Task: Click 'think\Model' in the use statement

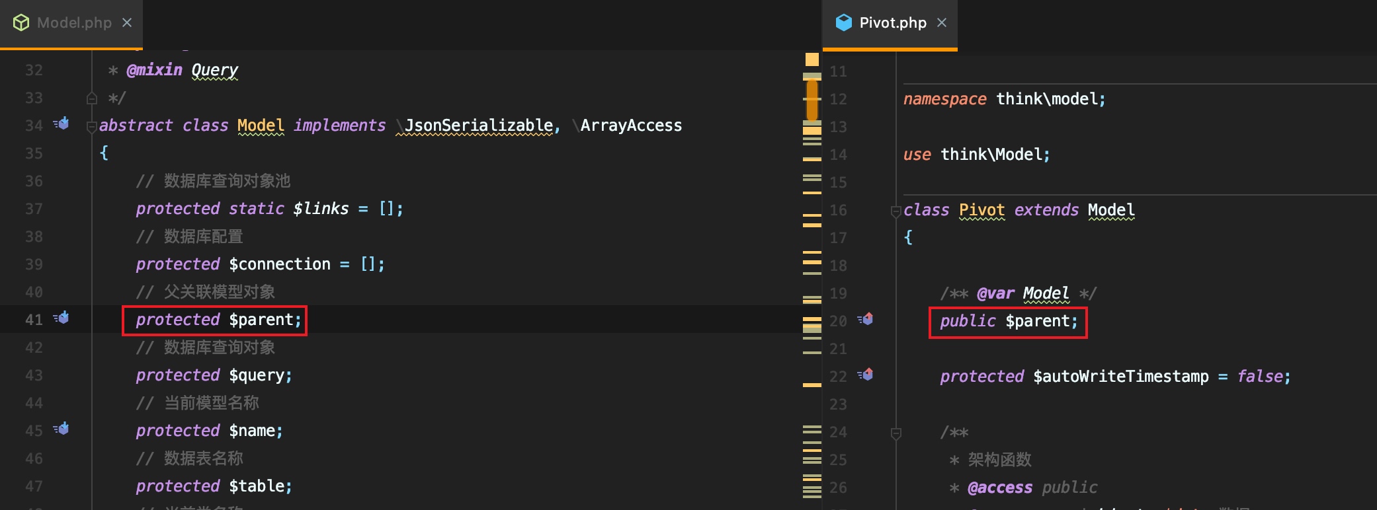Action: (x=991, y=155)
